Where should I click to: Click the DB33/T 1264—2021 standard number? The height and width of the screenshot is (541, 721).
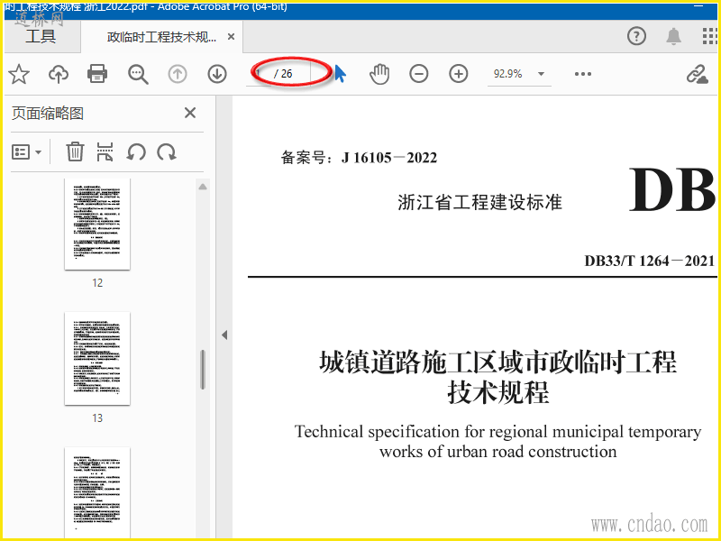point(649,261)
